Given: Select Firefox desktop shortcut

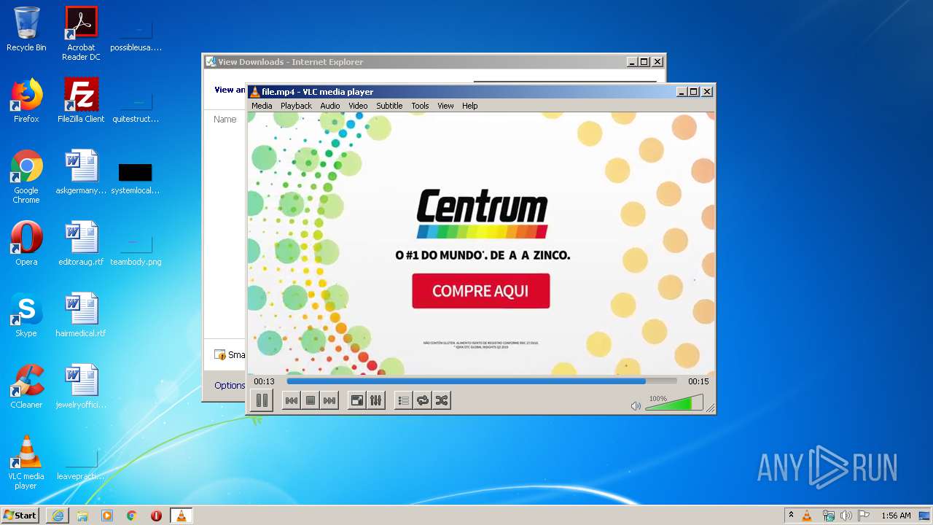Looking at the screenshot, I should [26, 101].
